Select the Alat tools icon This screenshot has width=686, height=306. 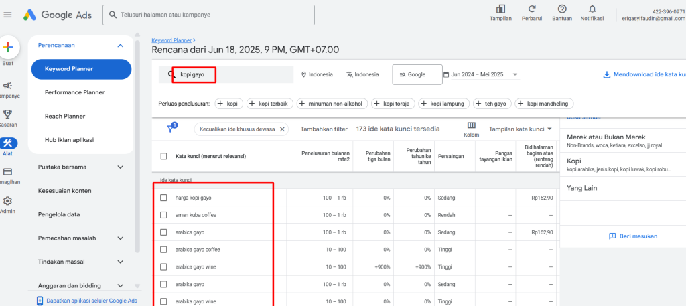coord(8,143)
